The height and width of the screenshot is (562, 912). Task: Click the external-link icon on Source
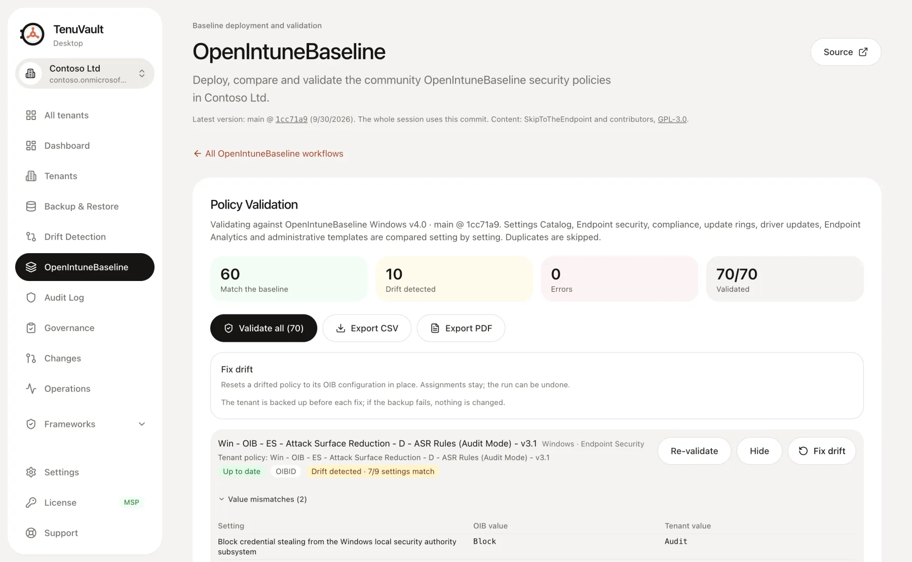pos(863,52)
